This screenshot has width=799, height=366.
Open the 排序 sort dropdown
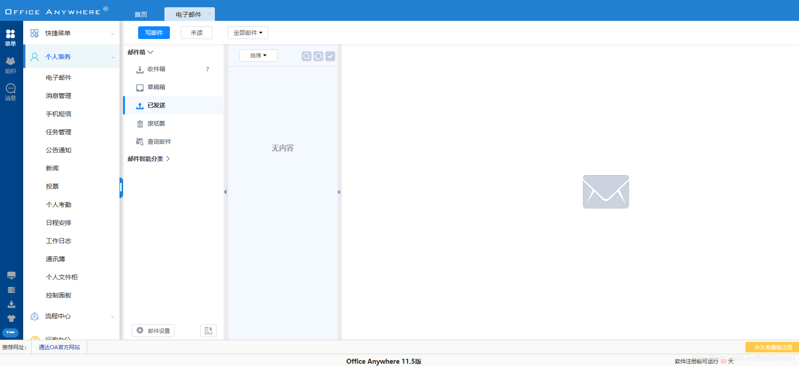tap(258, 56)
